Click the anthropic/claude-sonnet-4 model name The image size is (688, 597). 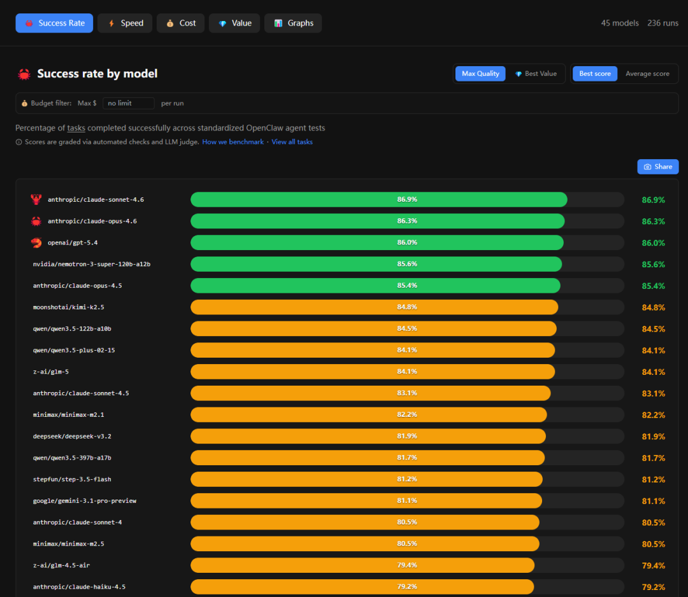pyautogui.click(x=77, y=523)
